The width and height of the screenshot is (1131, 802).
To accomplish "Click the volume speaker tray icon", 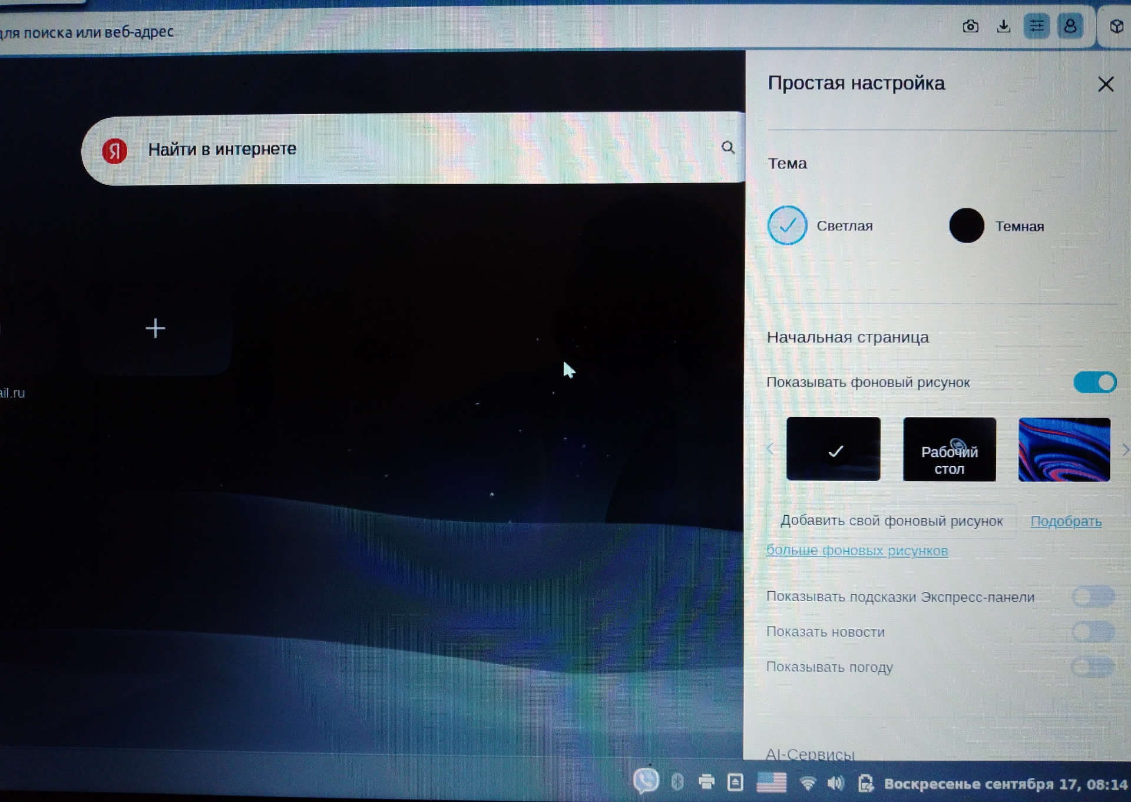I will pos(835,783).
